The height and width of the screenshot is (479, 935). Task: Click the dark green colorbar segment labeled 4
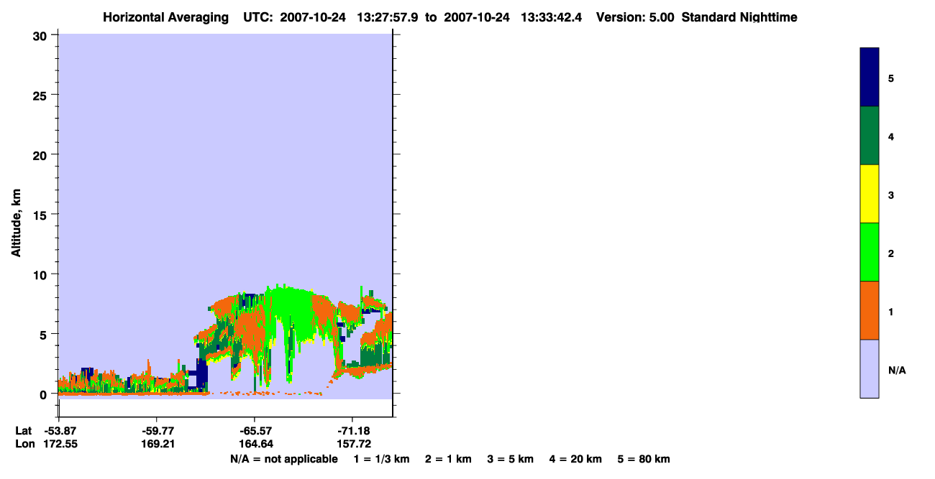coord(870,136)
